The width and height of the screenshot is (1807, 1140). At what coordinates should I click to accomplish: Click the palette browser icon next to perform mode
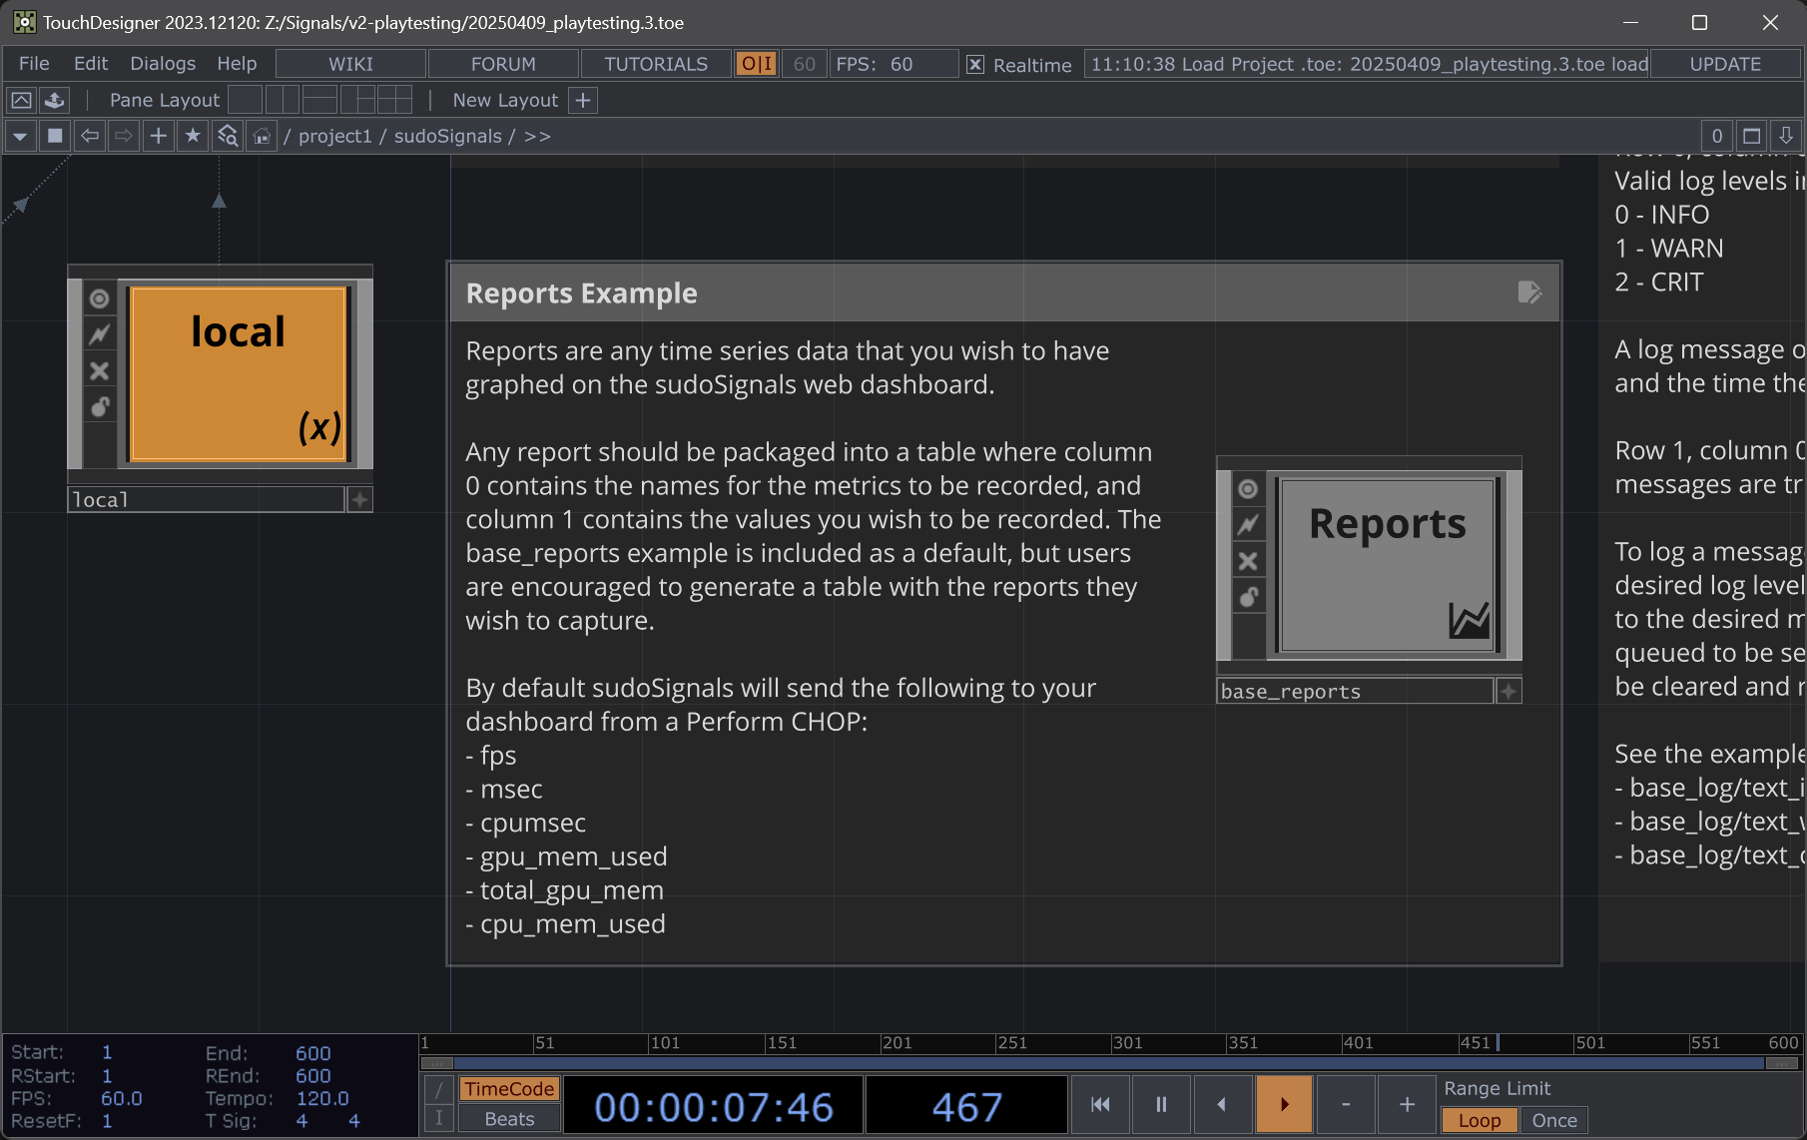coord(55,100)
